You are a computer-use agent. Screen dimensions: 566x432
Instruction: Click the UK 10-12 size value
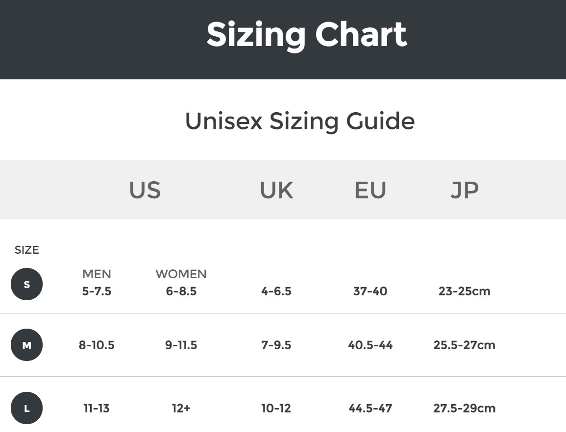tap(276, 408)
